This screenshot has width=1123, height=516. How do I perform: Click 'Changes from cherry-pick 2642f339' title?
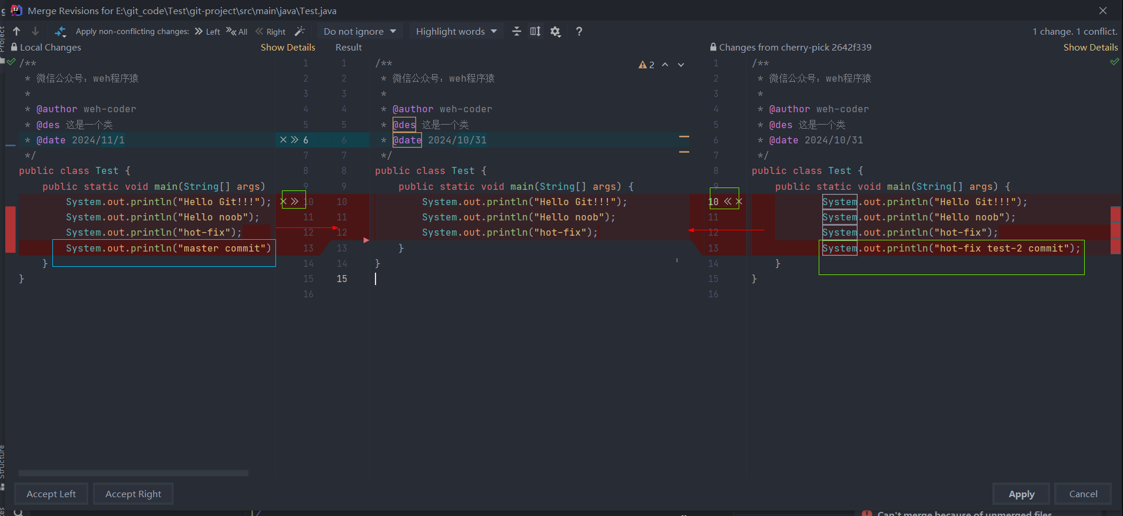(795, 48)
